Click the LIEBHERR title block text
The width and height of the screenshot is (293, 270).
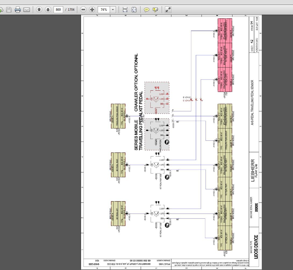253,170
